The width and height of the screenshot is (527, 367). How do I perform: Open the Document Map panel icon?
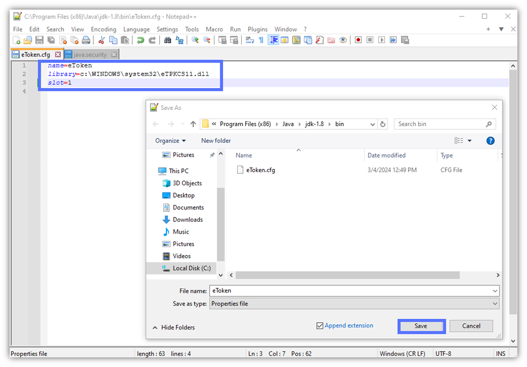coord(297,40)
